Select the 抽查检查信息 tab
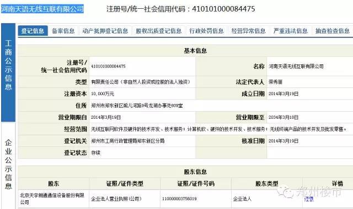The width and height of the screenshot is (353, 209). 333,31
